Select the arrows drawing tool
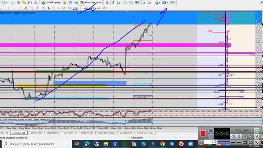This screenshot has width=263, height=148. click(49, 8)
